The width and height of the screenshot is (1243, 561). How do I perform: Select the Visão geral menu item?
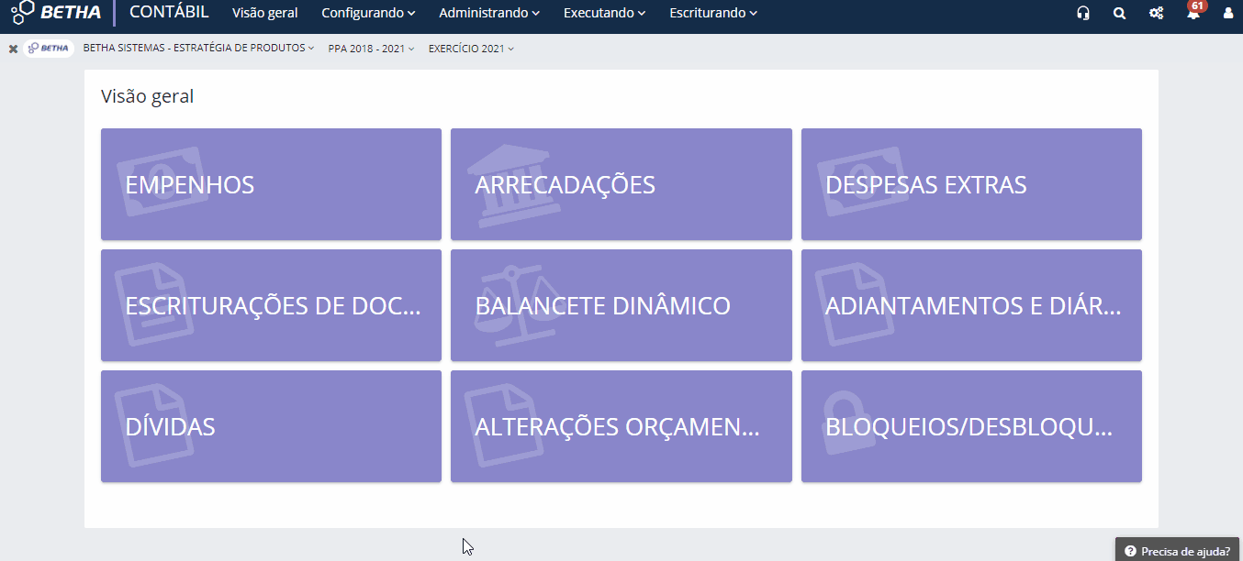click(264, 14)
